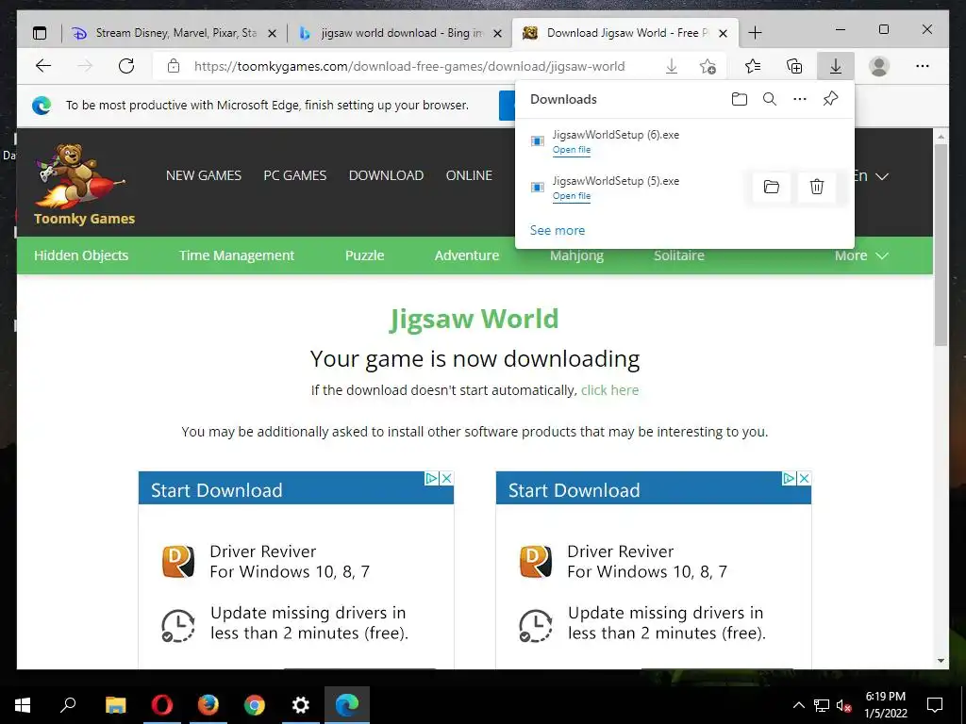Open file JigsawWorldSetup (6).exe

[x=571, y=150]
